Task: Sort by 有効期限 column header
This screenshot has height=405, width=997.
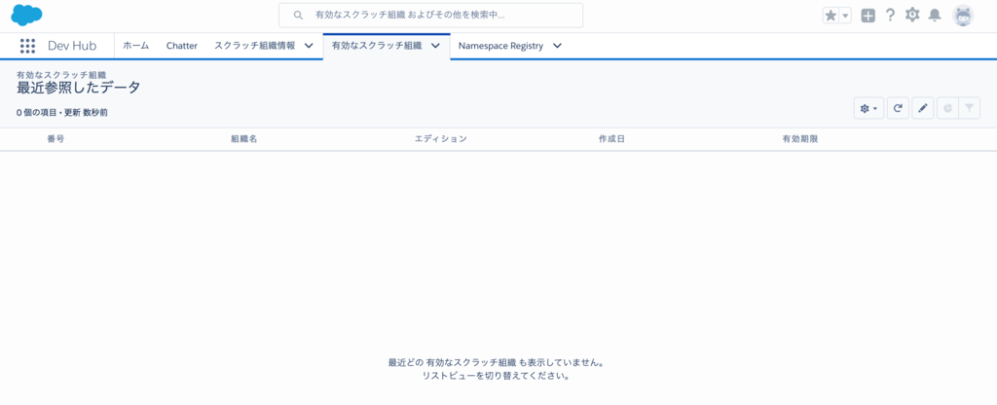Action: [800, 138]
